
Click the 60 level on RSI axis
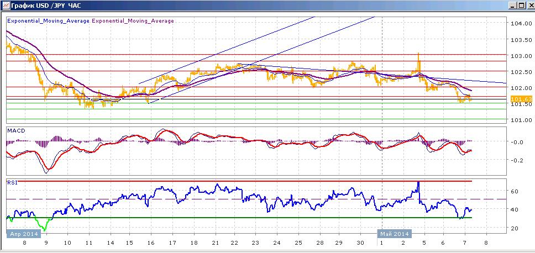pyautogui.click(x=515, y=192)
